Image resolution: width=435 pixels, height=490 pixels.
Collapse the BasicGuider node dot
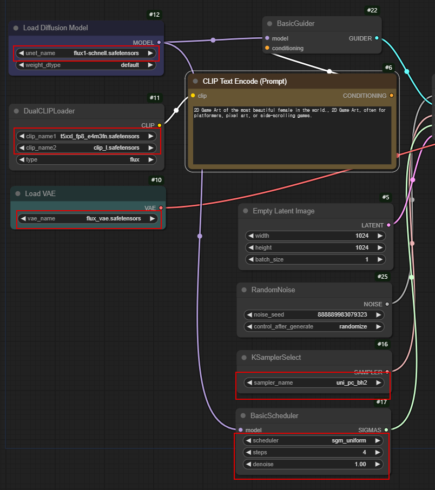[269, 24]
